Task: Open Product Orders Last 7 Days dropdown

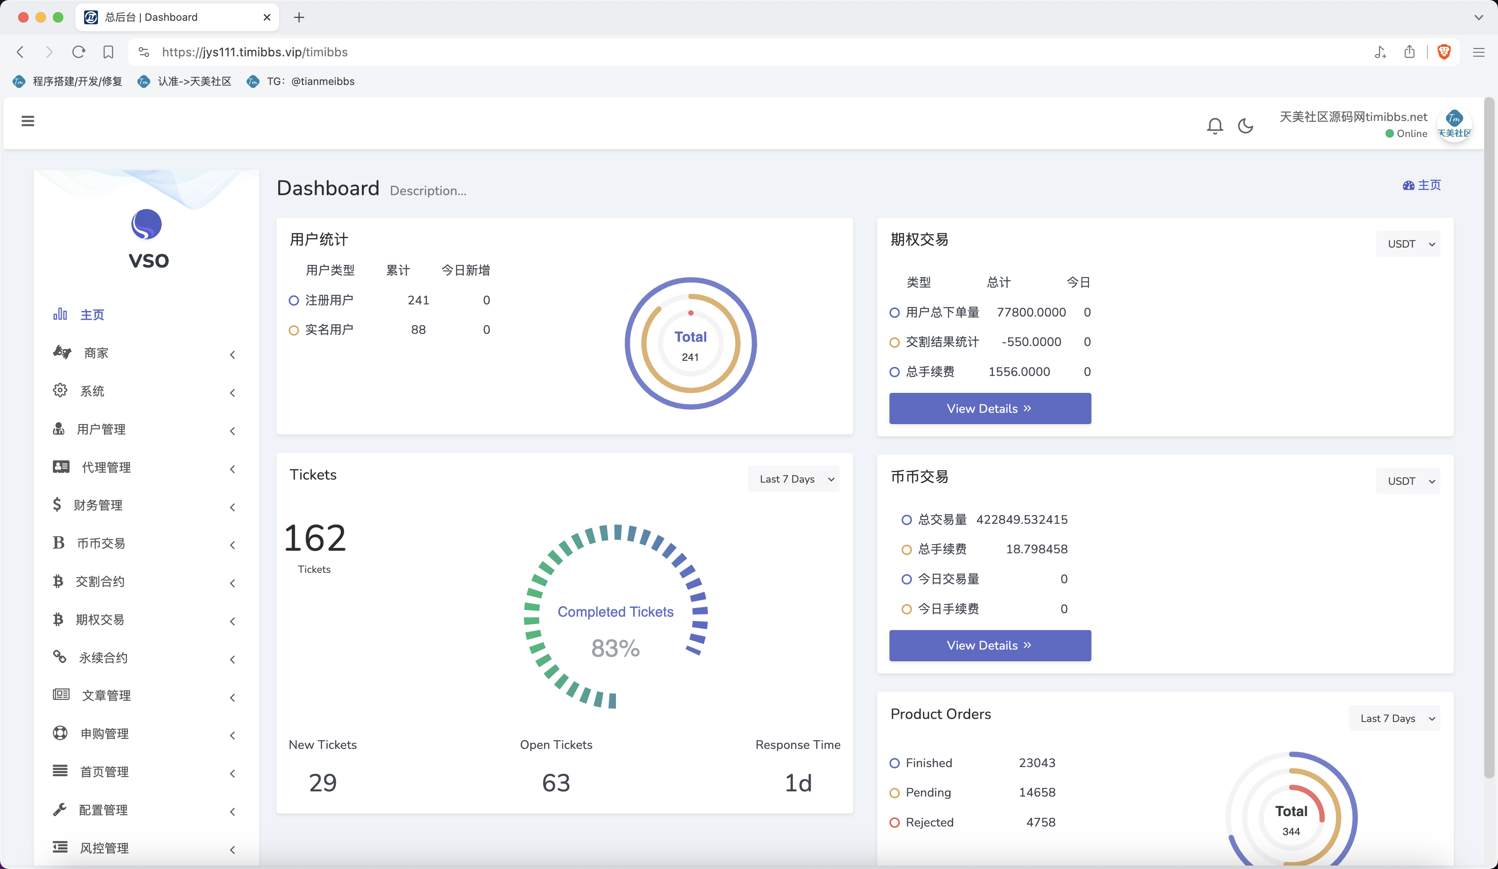Action: point(1394,719)
